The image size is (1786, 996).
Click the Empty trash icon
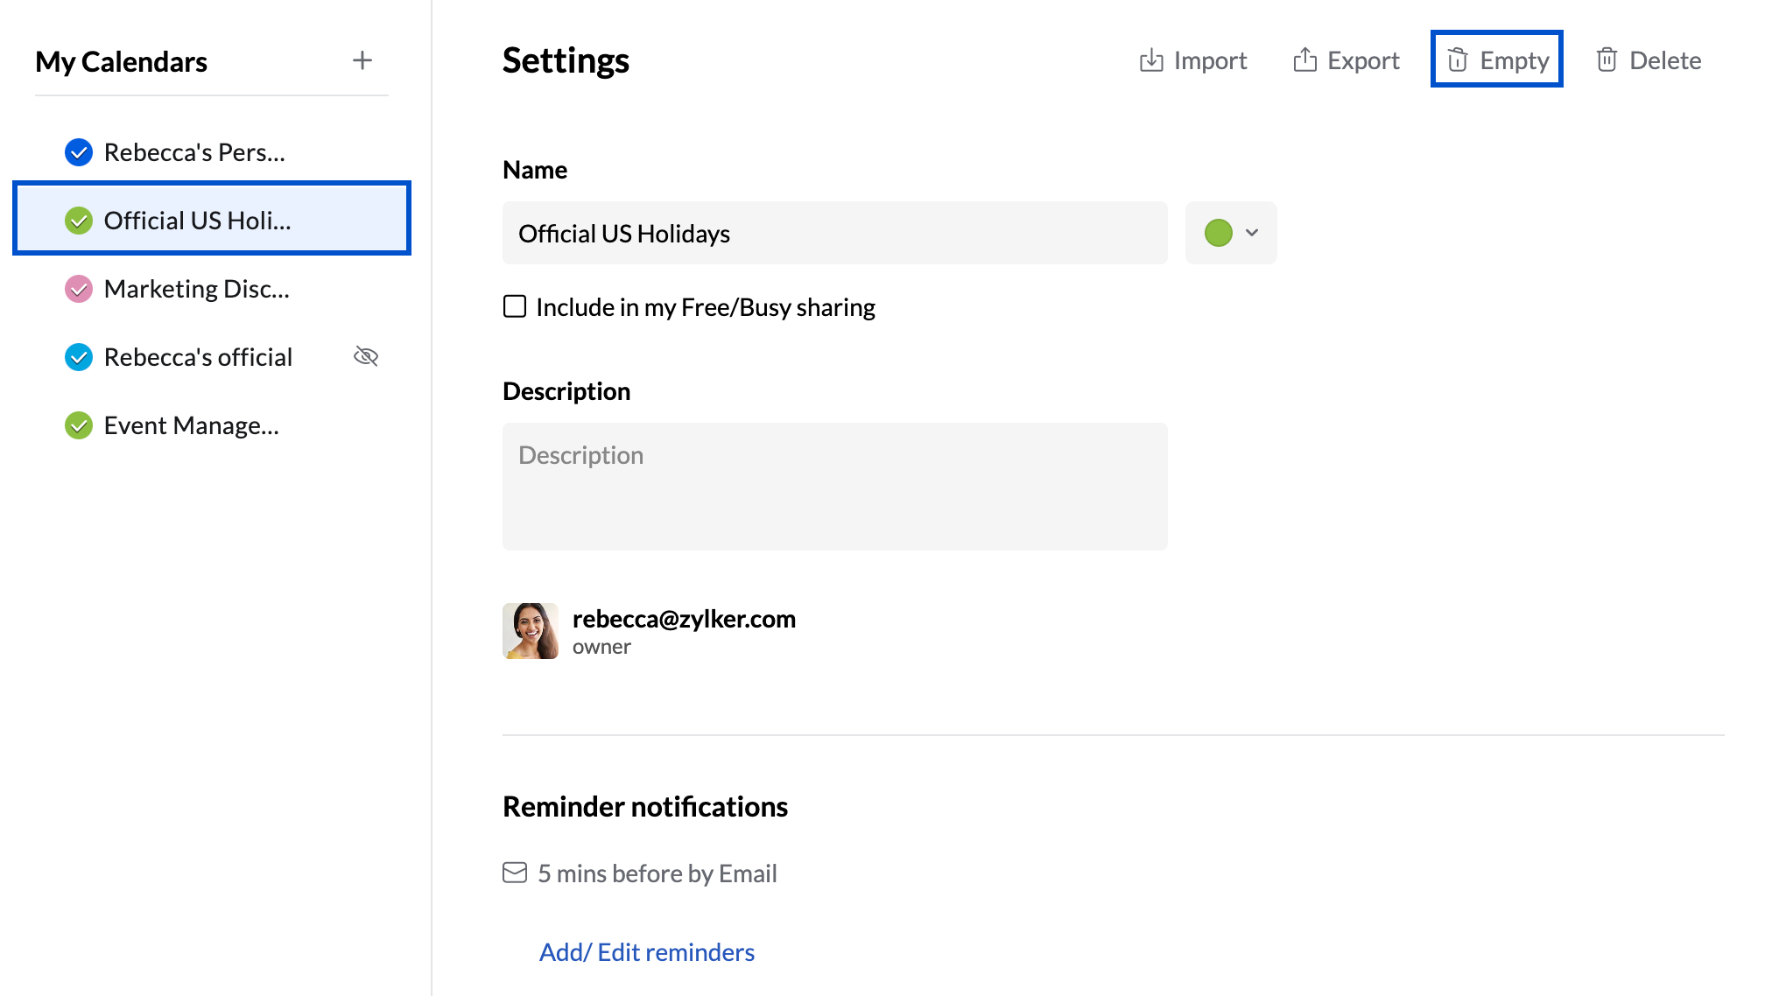[1457, 60]
